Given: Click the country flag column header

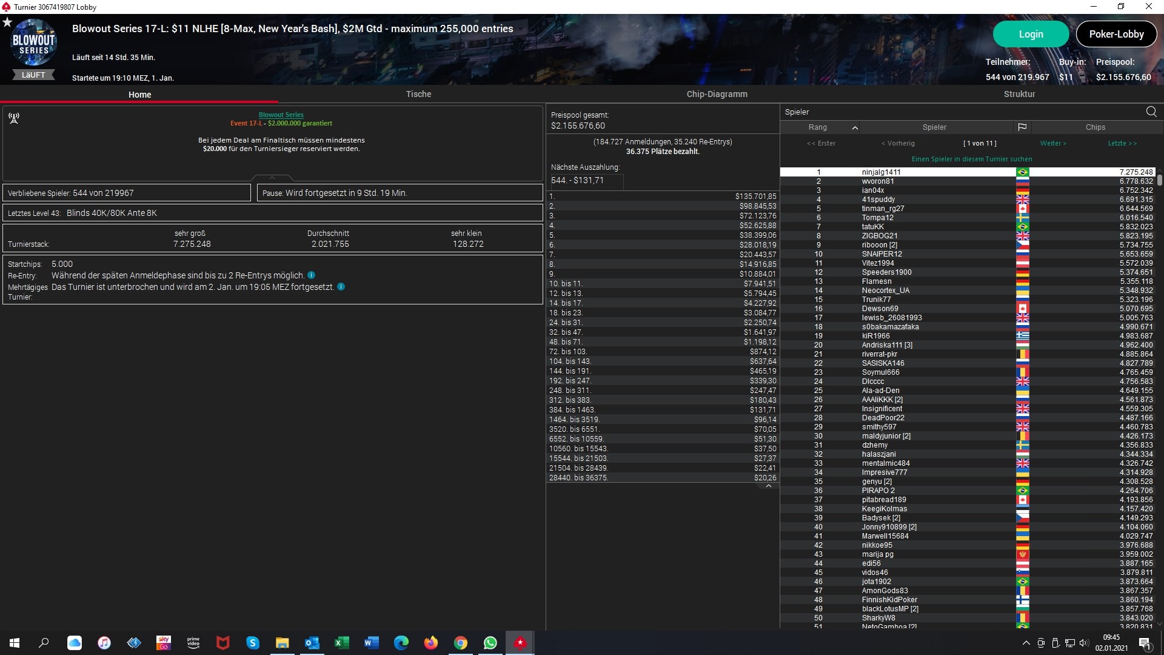Looking at the screenshot, I should pyautogui.click(x=1022, y=127).
